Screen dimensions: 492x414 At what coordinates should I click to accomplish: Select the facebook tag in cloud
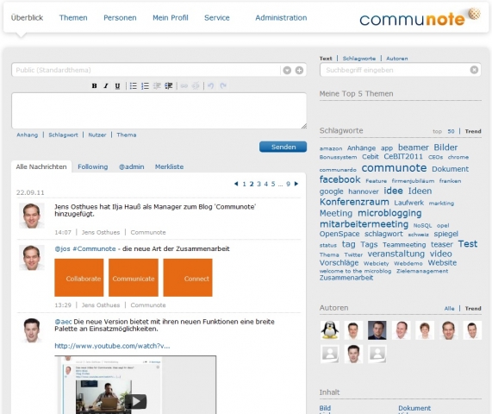coord(339,179)
